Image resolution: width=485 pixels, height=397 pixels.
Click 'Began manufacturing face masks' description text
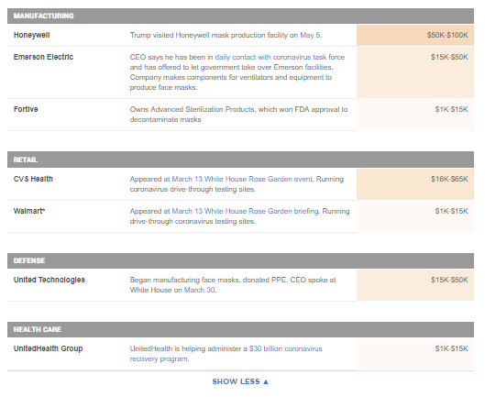tap(233, 285)
